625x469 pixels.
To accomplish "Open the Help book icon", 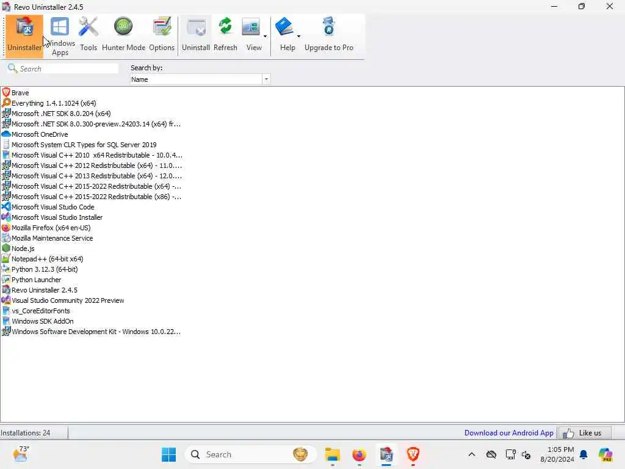I will 284,27.
